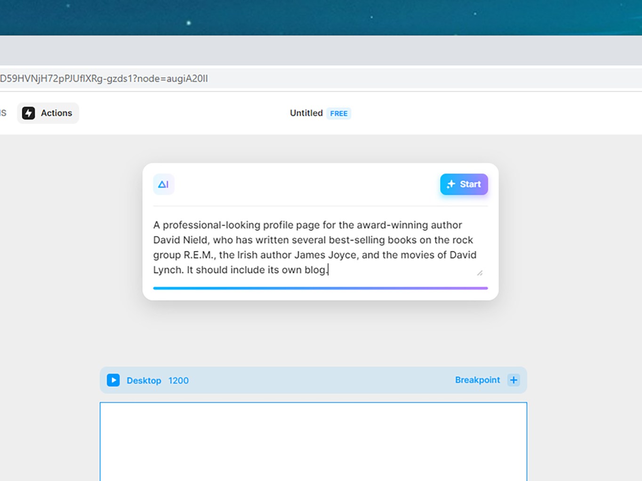
Task: Click the word 'blog' in the prompt text
Action: tap(315, 270)
